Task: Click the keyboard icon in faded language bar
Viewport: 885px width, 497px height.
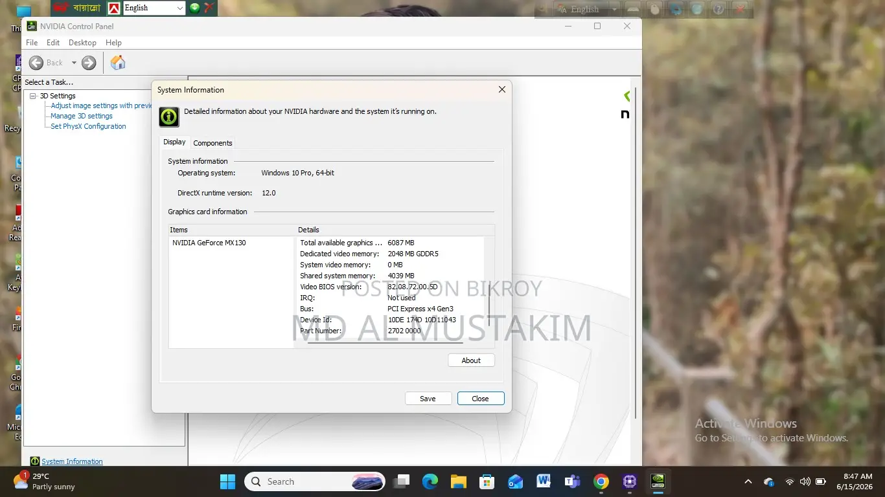Action: 633,9
